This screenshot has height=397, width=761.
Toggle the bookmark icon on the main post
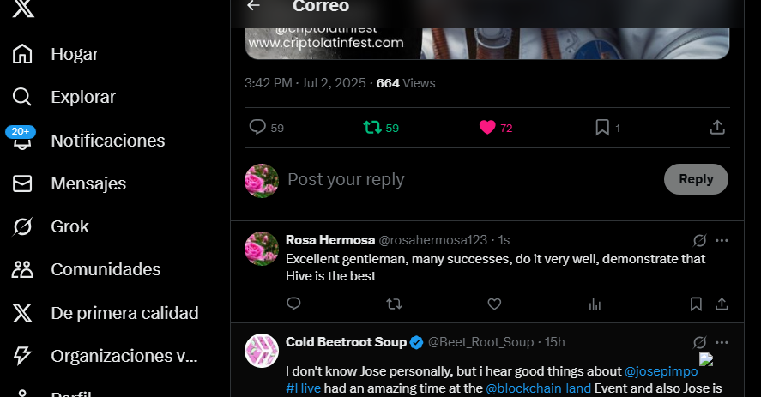pyautogui.click(x=602, y=128)
